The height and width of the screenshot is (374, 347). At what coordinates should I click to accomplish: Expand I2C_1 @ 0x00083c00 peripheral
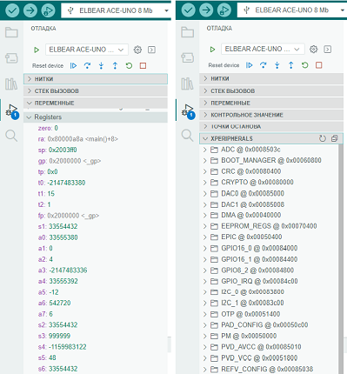click(x=269, y=303)
